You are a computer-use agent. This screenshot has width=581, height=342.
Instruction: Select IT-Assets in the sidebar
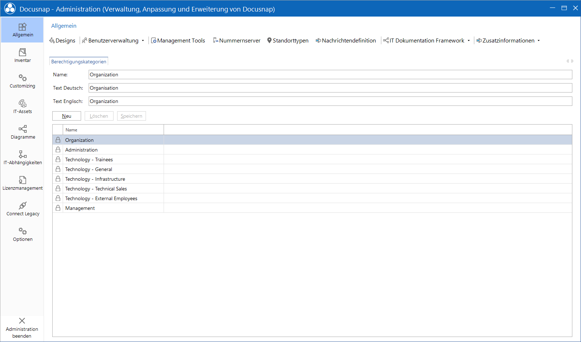(22, 107)
